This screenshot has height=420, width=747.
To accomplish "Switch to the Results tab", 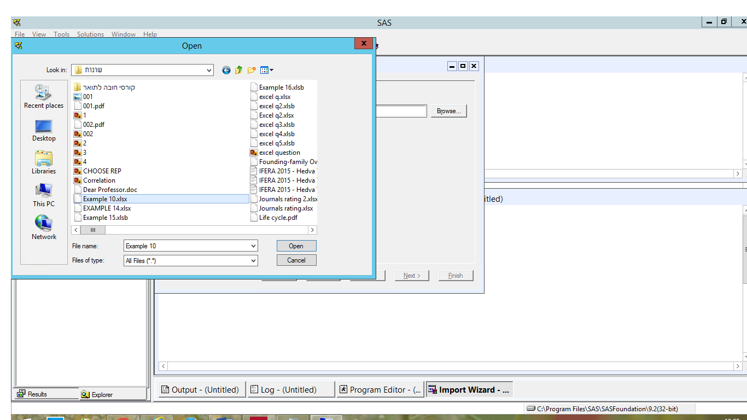I will click(47, 394).
